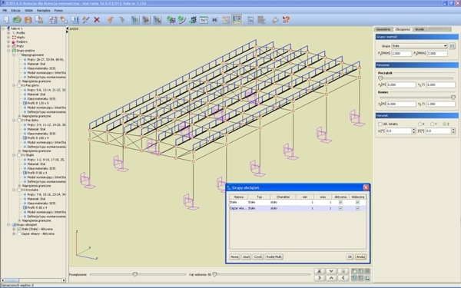Click the Anuluj button
Image resolution: width=461 pixels, height=288 pixels.
click(360, 257)
